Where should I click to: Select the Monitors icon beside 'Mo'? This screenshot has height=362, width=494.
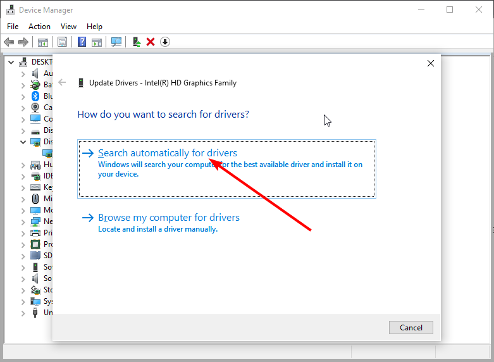(x=35, y=210)
